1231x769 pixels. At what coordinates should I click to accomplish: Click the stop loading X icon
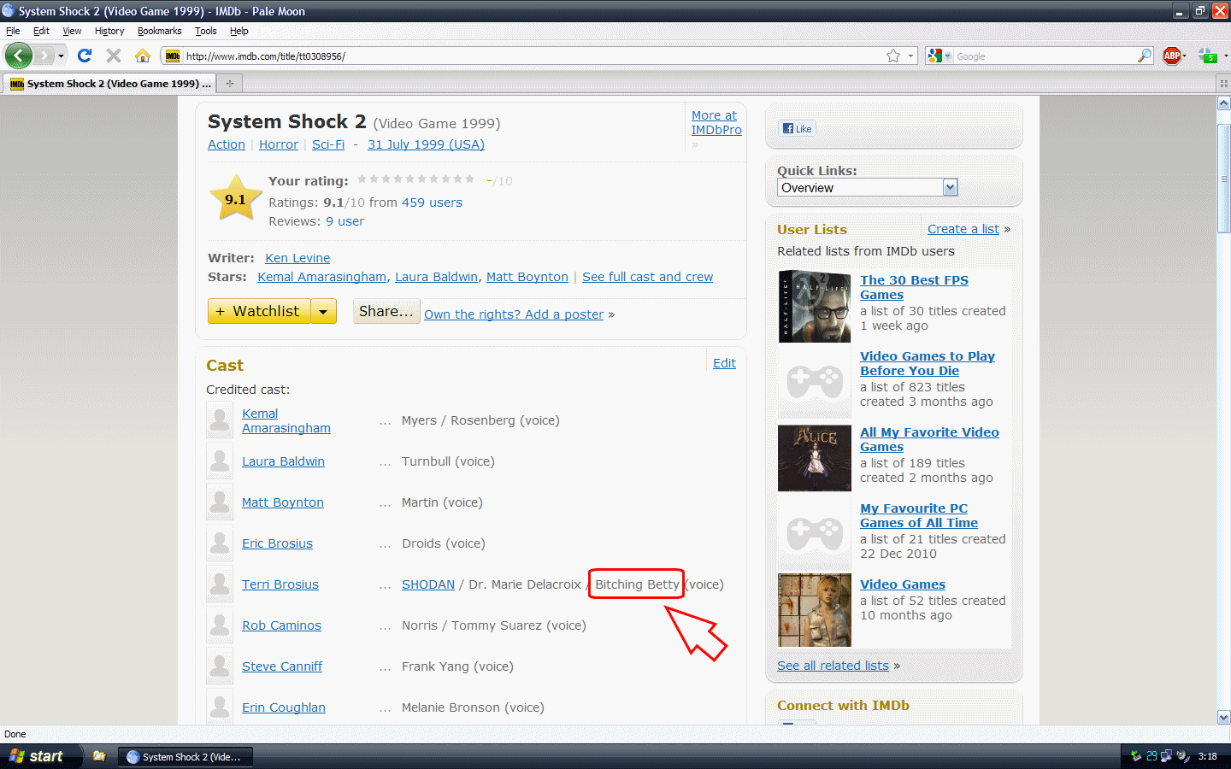pos(114,56)
